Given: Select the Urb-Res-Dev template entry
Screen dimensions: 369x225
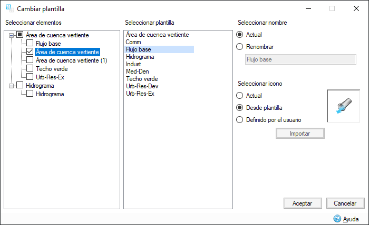Looking at the screenshot, I should click(142, 86).
